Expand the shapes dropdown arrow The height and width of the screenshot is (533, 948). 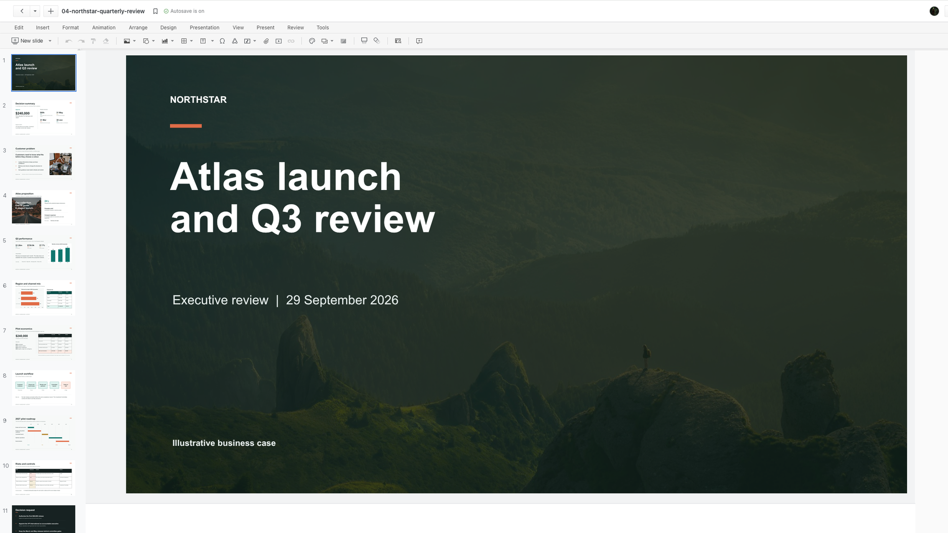click(154, 41)
